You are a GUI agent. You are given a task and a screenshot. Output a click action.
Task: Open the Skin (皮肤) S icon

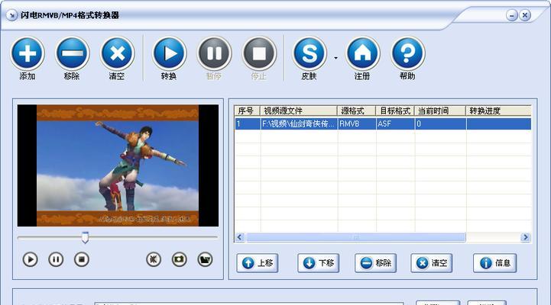[310, 53]
